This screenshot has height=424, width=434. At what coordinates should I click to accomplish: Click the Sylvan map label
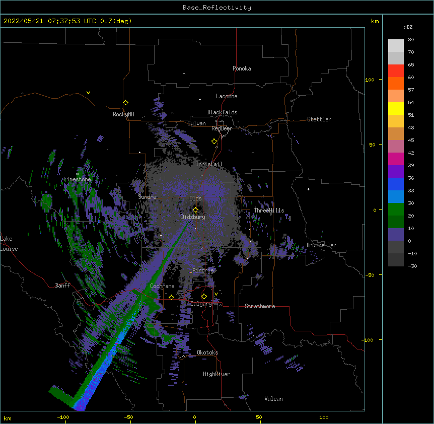pos(196,123)
